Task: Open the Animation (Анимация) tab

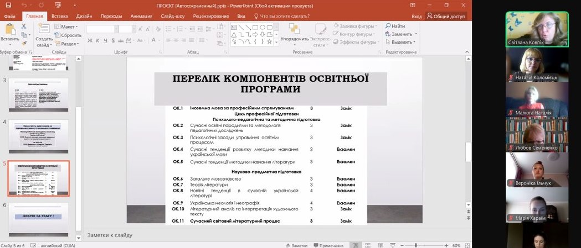Action: coord(141,17)
